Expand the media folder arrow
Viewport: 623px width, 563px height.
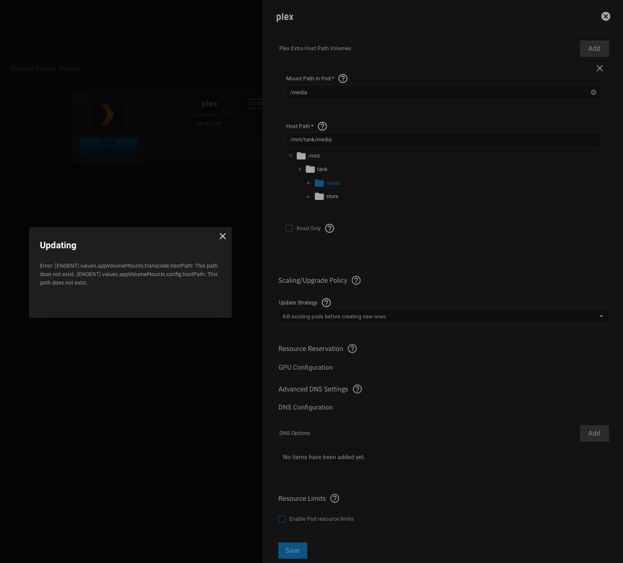point(308,183)
